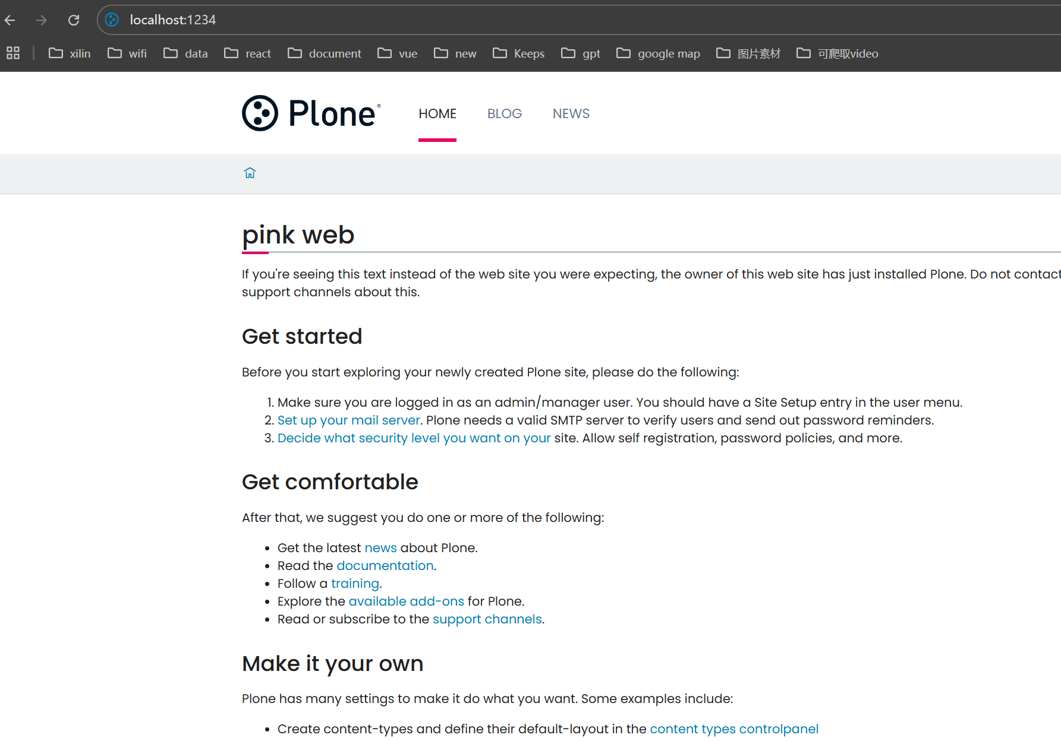Click the Plone logo

click(311, 113)
